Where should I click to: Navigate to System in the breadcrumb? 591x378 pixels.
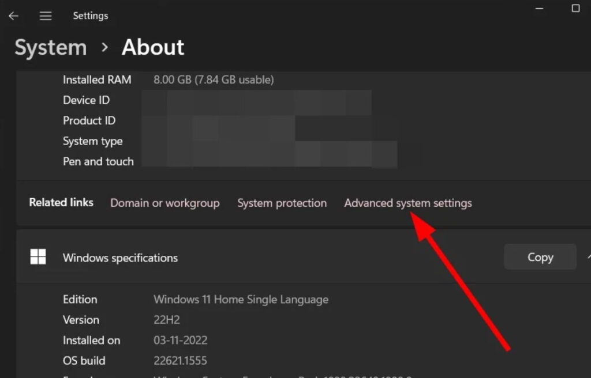(51, 48)
